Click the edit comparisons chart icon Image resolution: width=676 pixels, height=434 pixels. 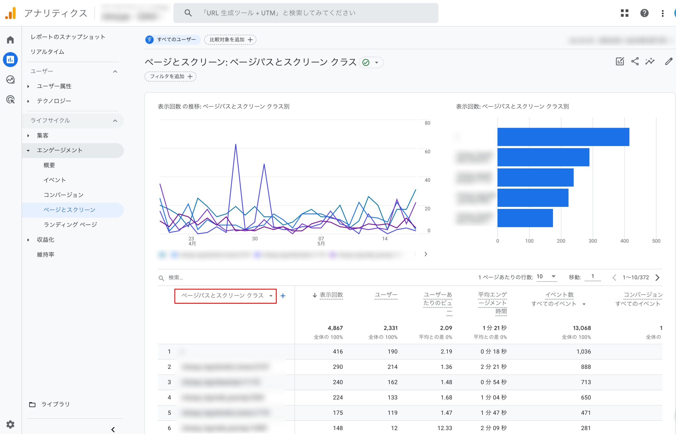(619, 61)
